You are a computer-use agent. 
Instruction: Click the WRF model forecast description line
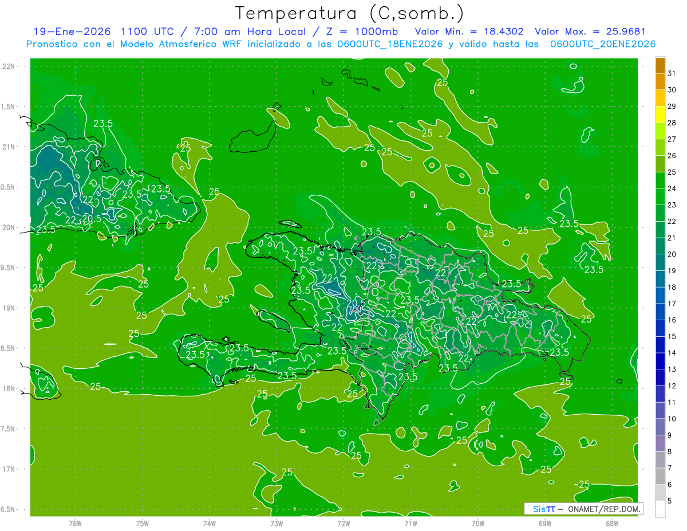coord(341,44)
